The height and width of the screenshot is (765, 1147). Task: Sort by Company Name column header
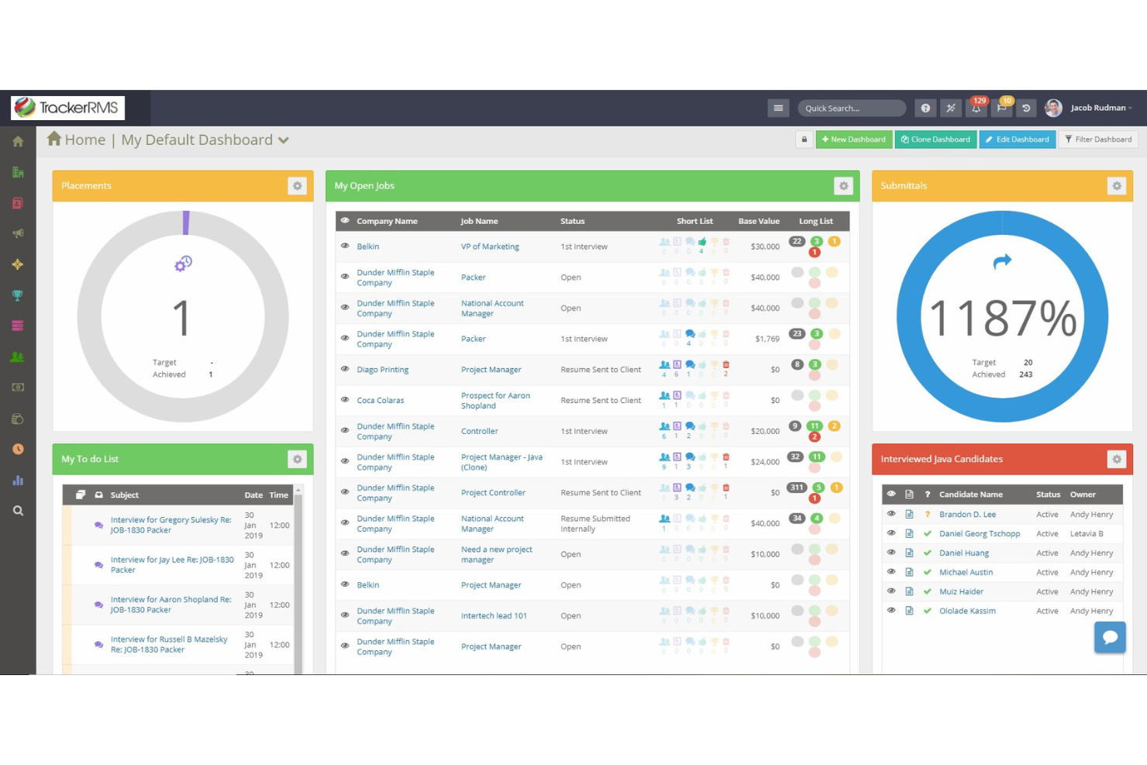(387, 221)
